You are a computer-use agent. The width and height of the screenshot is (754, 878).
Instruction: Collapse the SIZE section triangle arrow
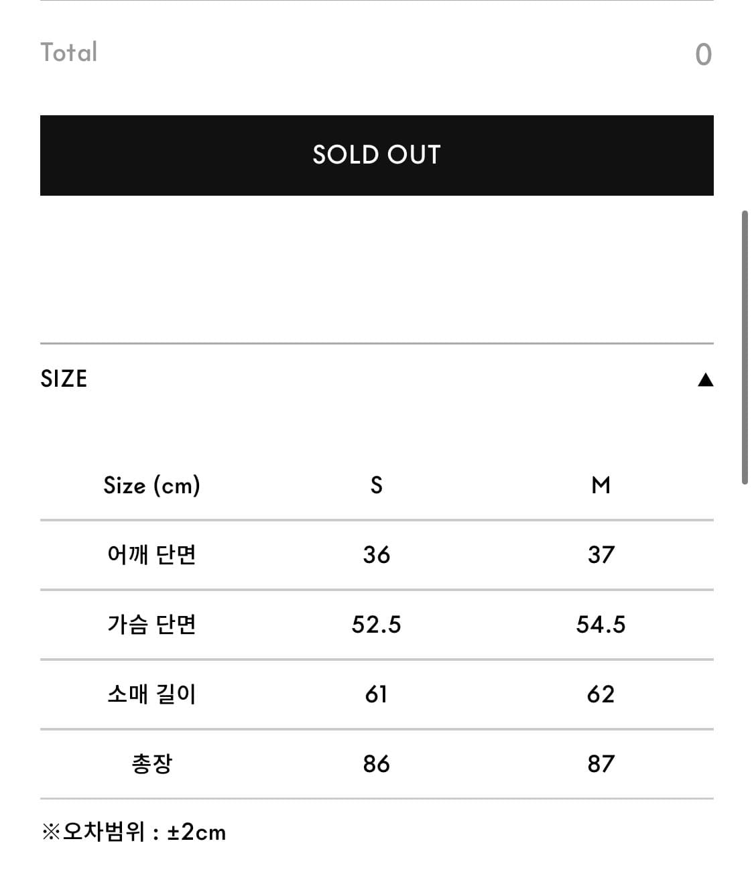(705, 380)
